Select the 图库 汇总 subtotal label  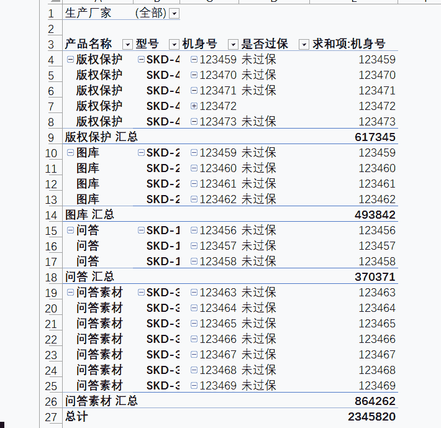pos(89,215)
